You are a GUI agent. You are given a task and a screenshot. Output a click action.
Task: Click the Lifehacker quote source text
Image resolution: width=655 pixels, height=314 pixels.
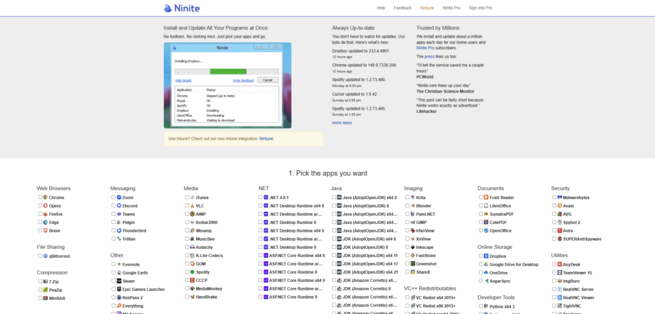point(425,111)
